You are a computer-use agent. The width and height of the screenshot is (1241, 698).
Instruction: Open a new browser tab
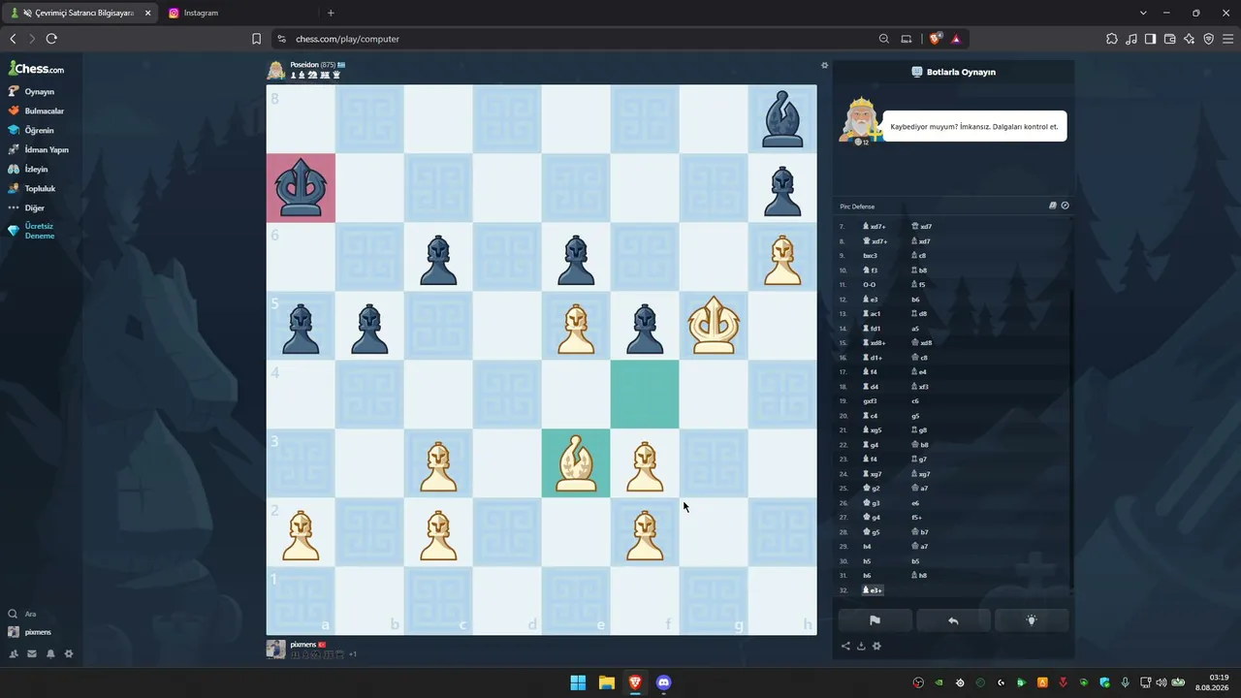tap(331, 13)
